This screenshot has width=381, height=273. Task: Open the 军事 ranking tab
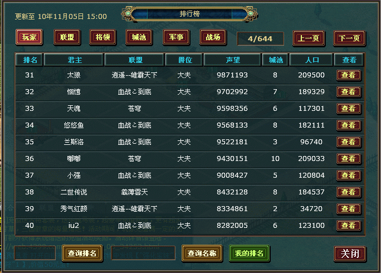pyautogui.click(x=176, y=37)
